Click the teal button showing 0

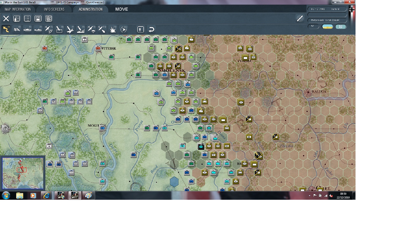(x=341, y=26)
